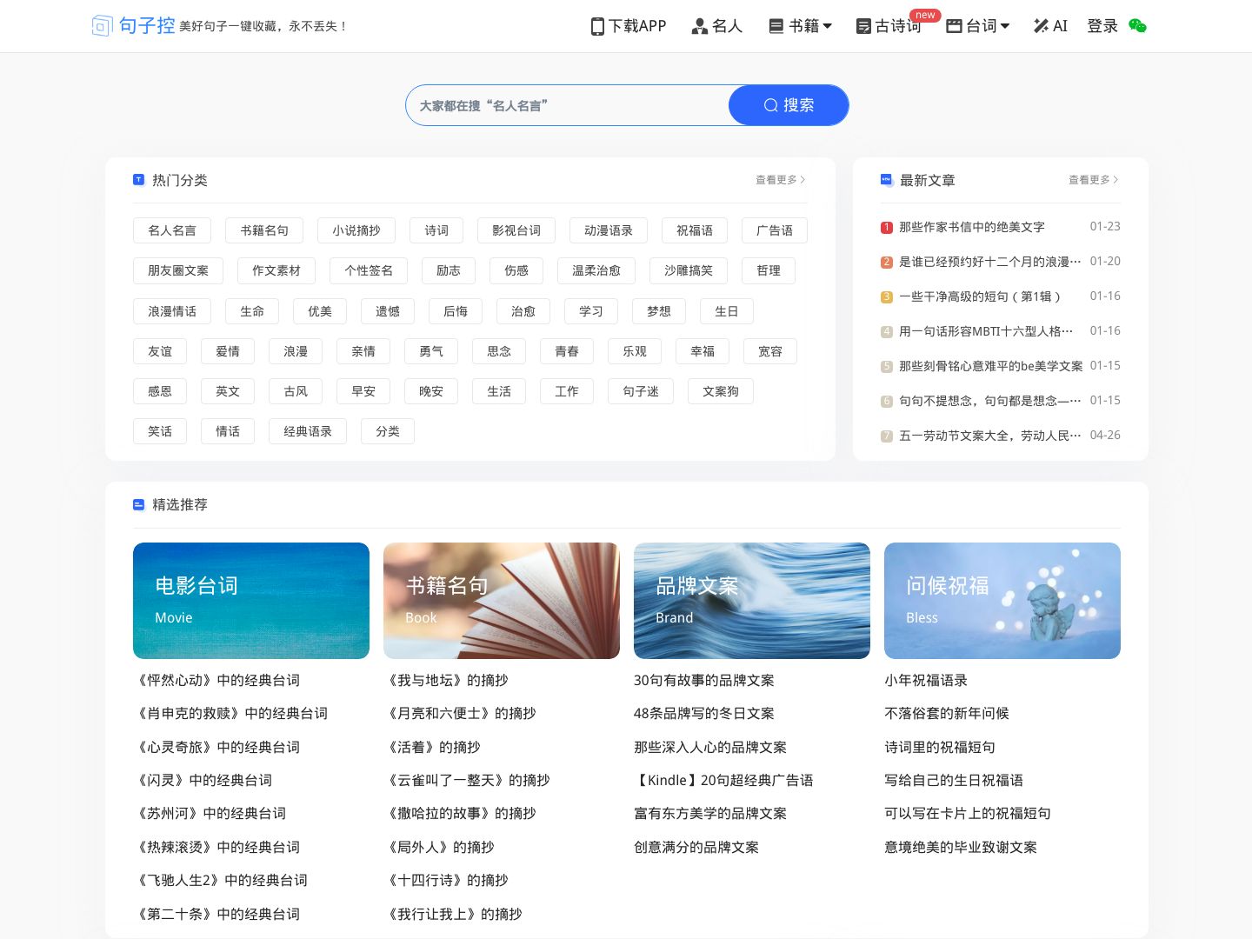Click the person icon beside 名人
1252x939 pixels.
pyautogui.click(x=699, y=27)
